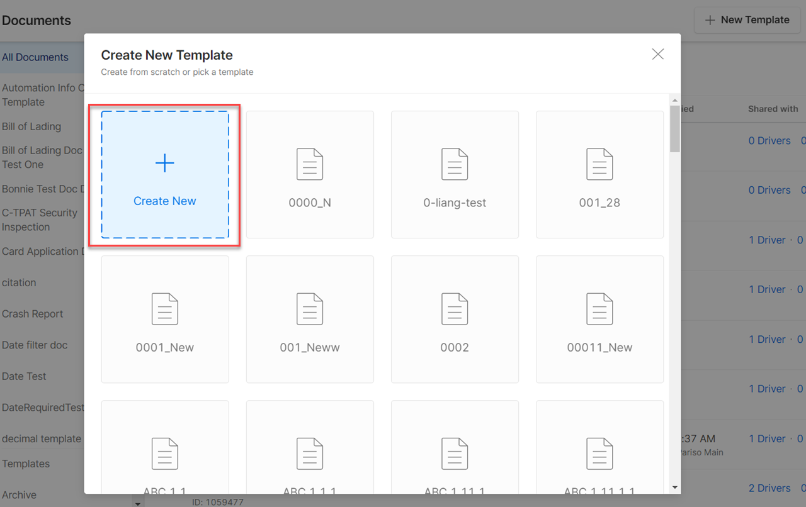Click the dialog scrollbar thumb
The height and width of the screenshot is (507, 806).
(675, 128)
